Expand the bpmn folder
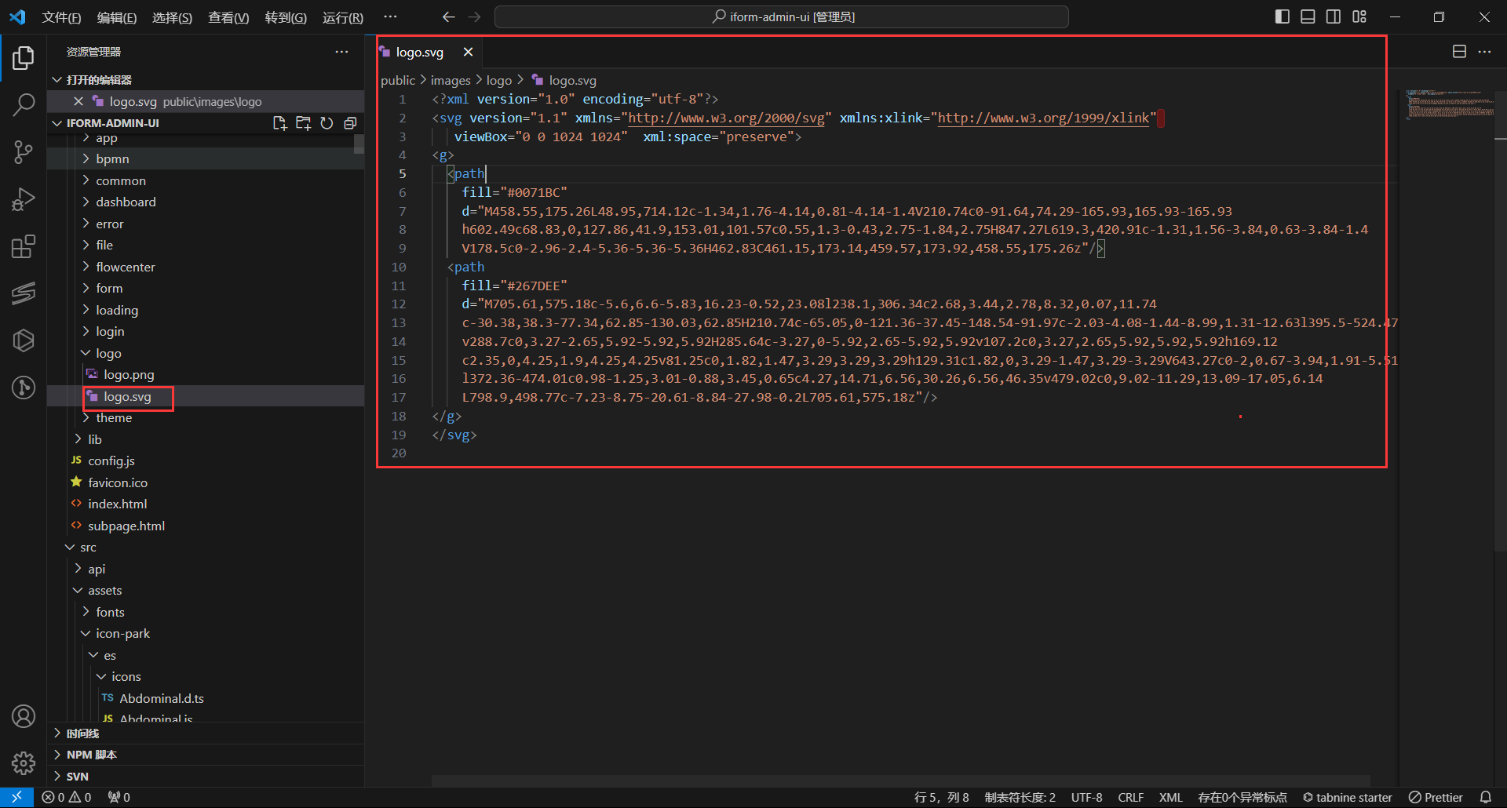This screenshot has width=1507, height=808. tap(112, 159)
